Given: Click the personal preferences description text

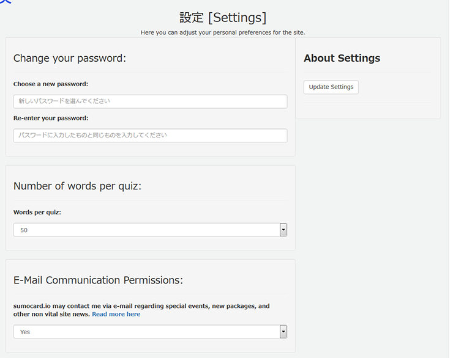Looking at the screenshot, I should click(223, 32).
